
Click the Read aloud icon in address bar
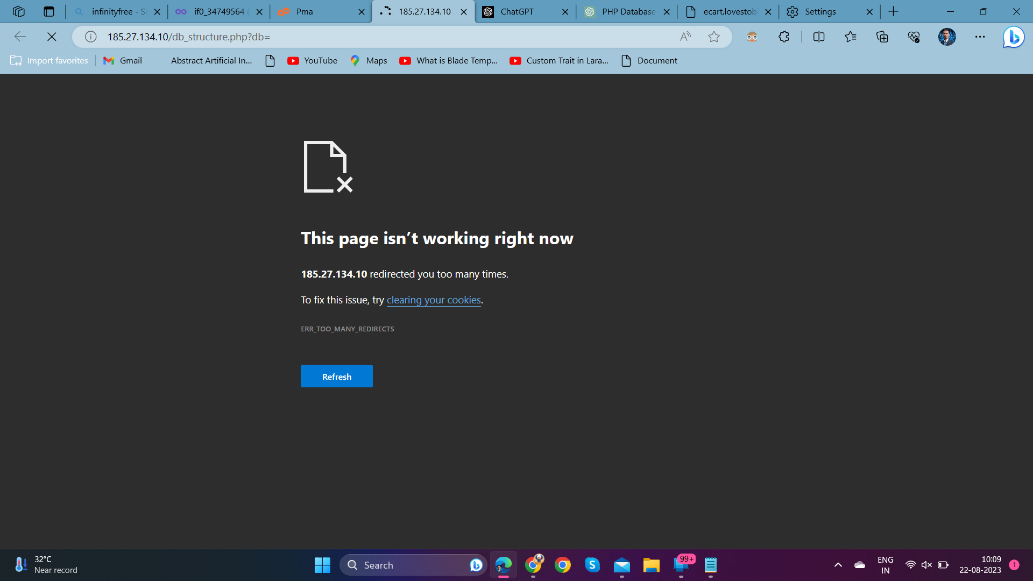click(685, 37)
